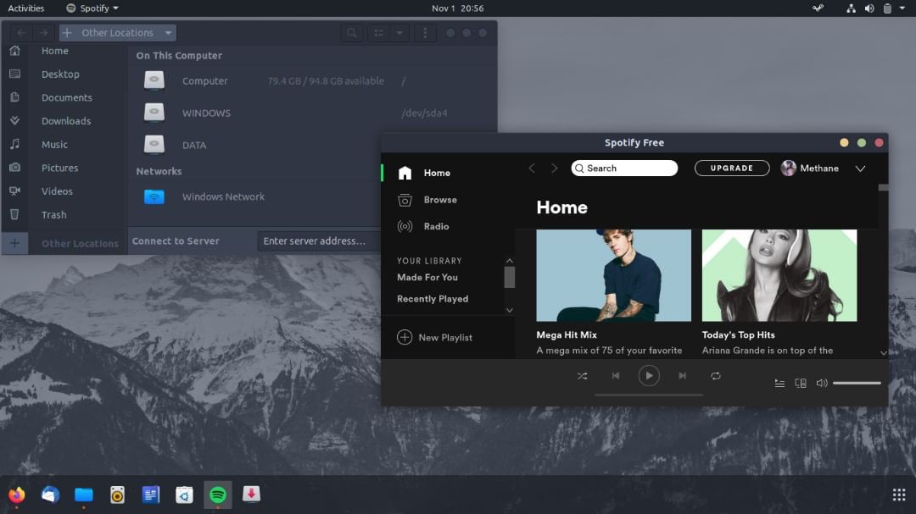Launch Firefox from the dock
Screen dimensions: 916x514
pyautogui.click(x=17, y=495)
